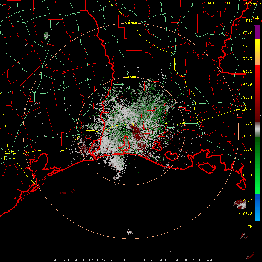The image size is (262, 262).
Task: Click the -63.1 velocity scale value
Action: pos(247,175)
